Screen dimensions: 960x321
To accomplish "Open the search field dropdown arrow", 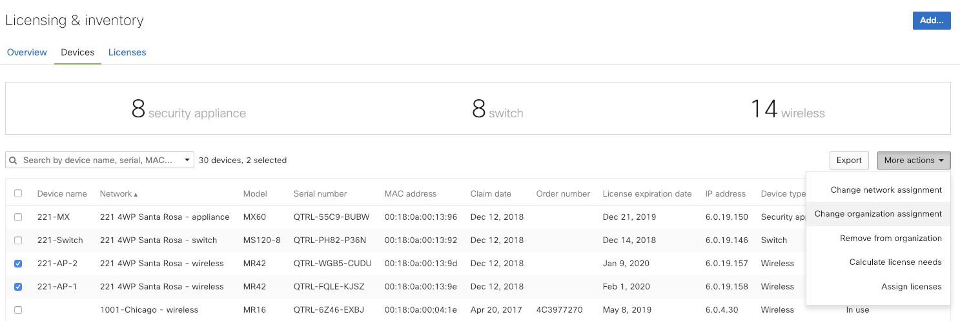I will coord(187,160).
